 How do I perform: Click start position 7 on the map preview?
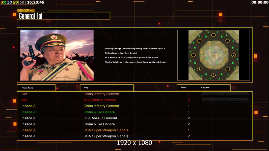point(199,69)
